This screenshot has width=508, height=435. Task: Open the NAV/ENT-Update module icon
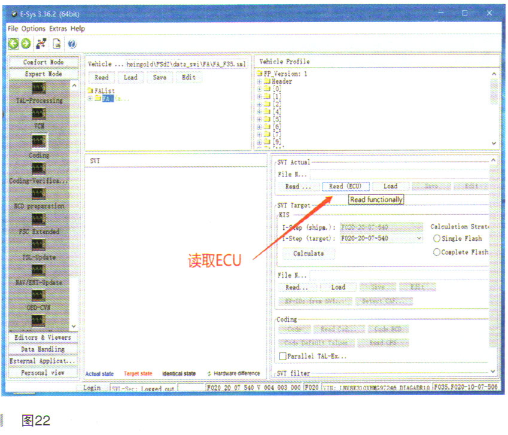tap(38, 270)
